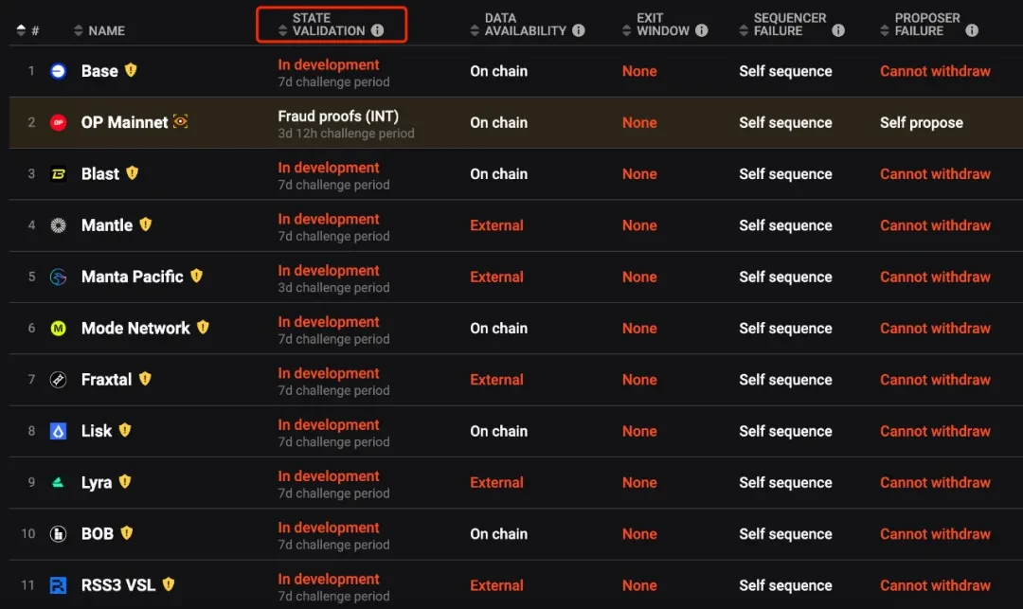Click the yellow shield badge beside Base

point(131,70)
